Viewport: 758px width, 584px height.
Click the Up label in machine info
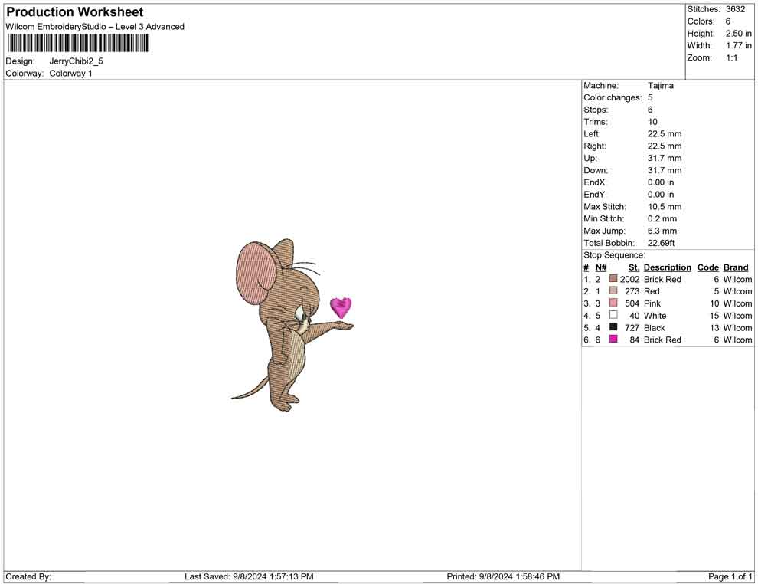[590, 158]
